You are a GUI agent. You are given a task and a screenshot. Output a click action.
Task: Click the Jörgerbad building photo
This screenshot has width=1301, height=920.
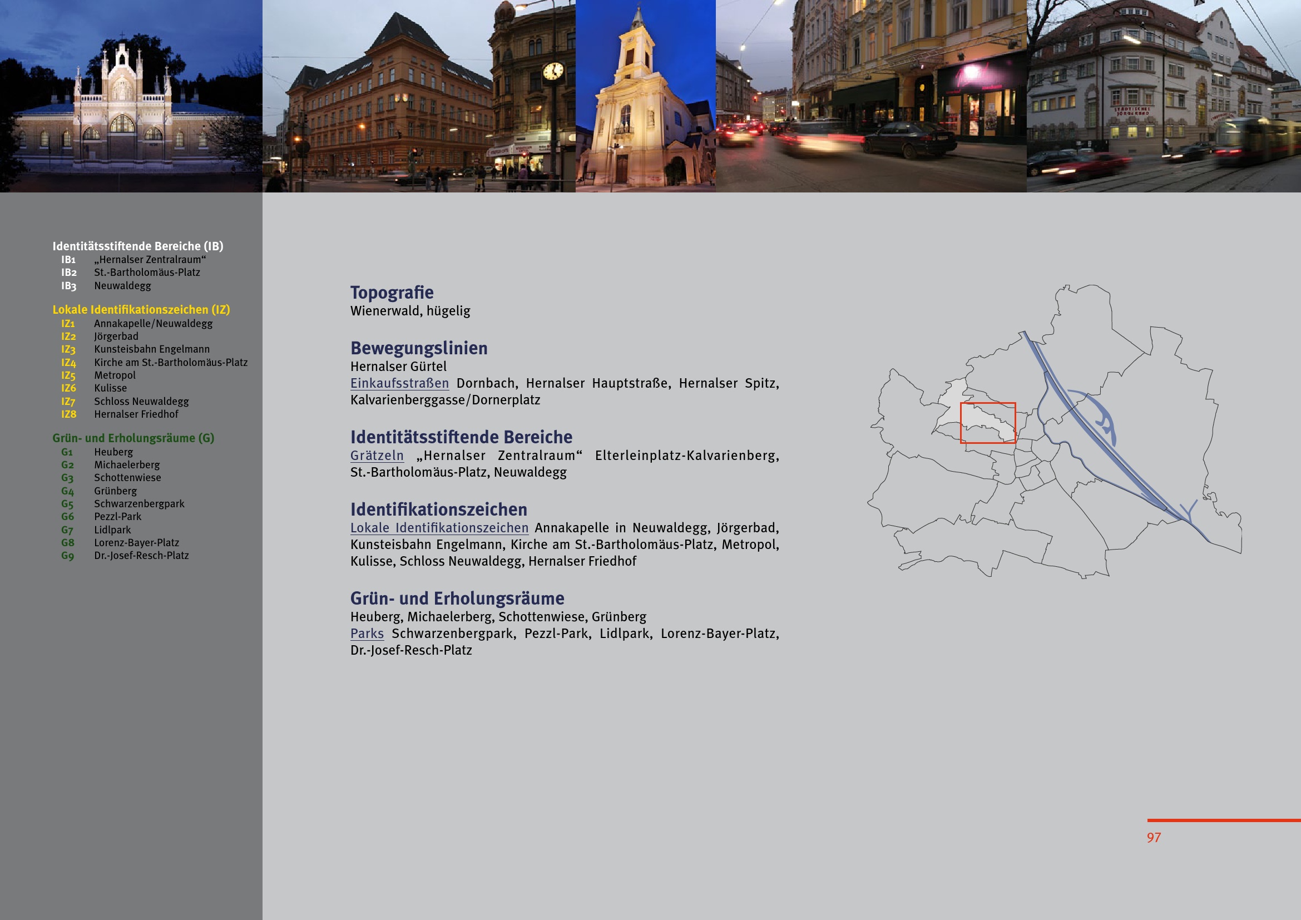tap(1163, 96)
